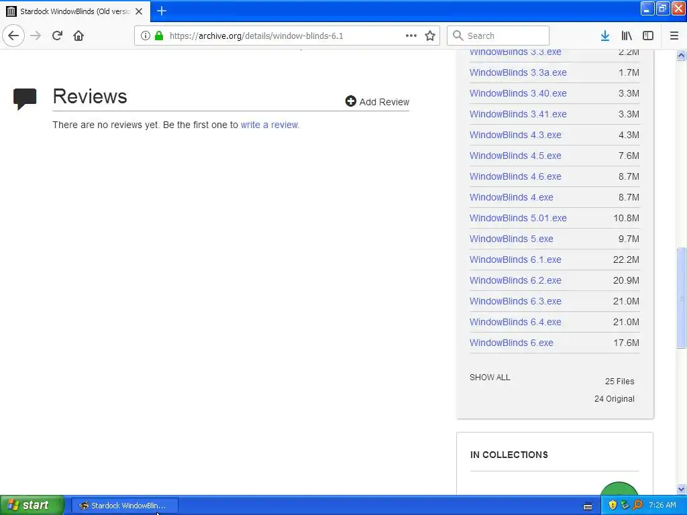The height and width of the screenshot is (515, 687).
Task: Click SHOW ALL files link
Action: click(490, 378)
